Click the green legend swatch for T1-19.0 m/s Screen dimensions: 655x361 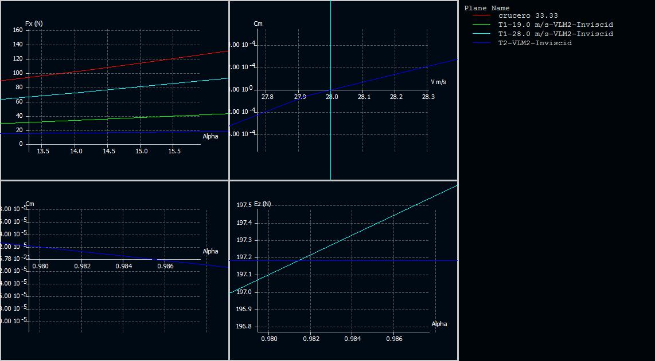pyautogui.click(x=481, y=25)
